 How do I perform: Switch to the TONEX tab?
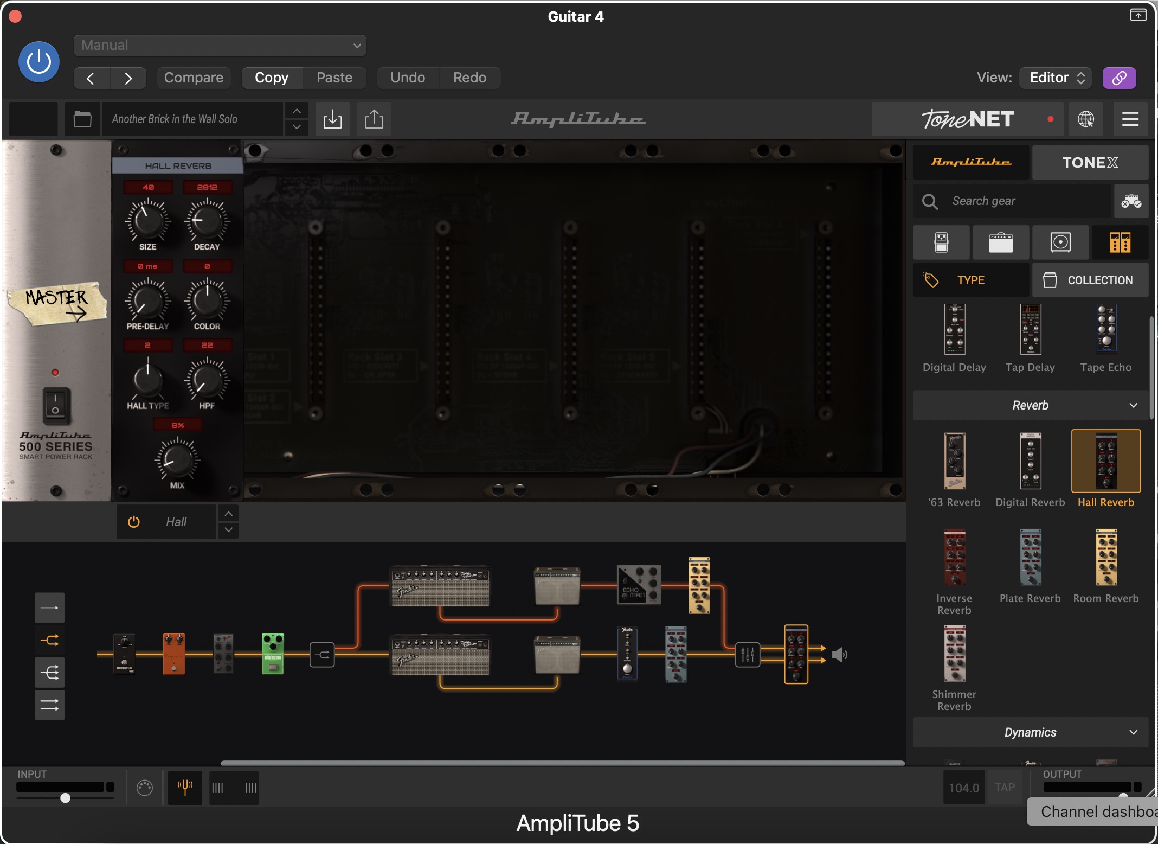point(1090,162)
